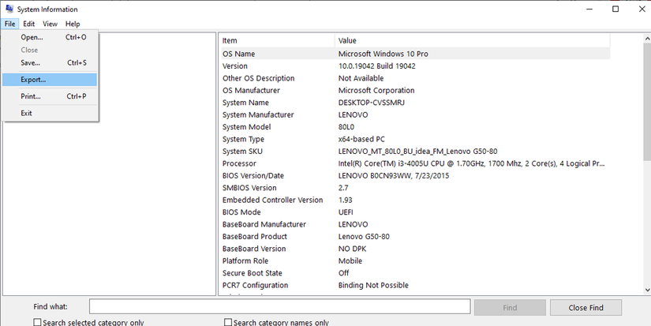Enable Search category names only checkbox
This screenshot has width=651, height=326.
pyautogui.click(x=228, y=322)
